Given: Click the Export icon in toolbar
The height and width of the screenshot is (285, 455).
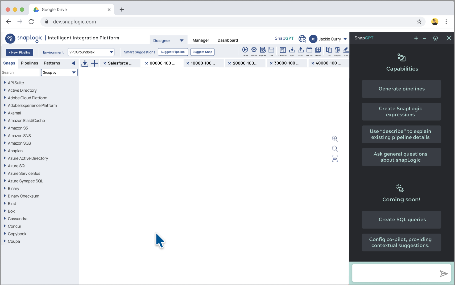Looking at the screenshot, I should (x=301, y=50).
